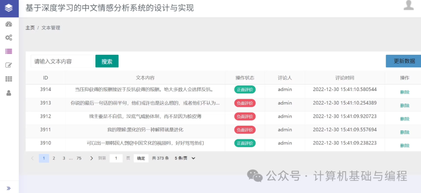421x193 pixels.
Task: Click ID cell 3910
Action: click(x=45, y=143)
